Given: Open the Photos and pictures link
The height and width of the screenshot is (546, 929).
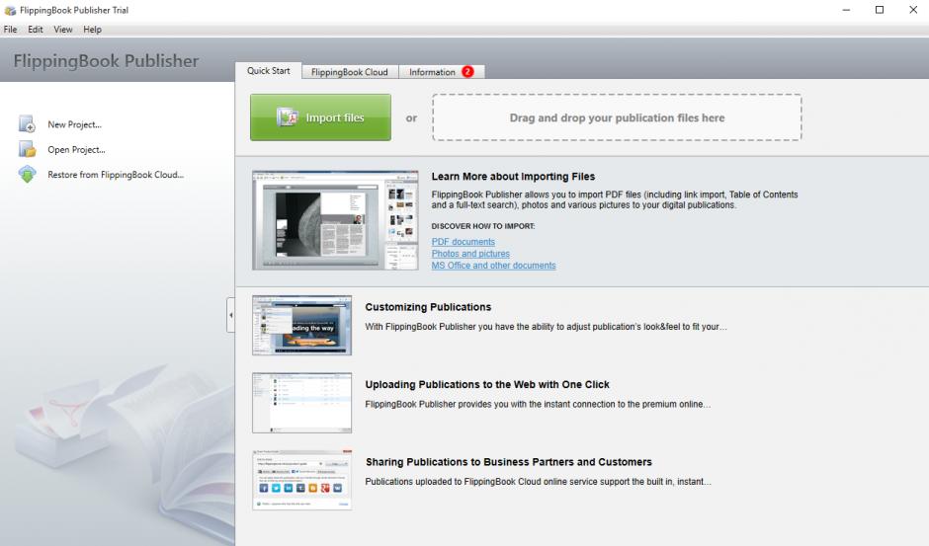Looking at the screenshot, I should point(470,254).
